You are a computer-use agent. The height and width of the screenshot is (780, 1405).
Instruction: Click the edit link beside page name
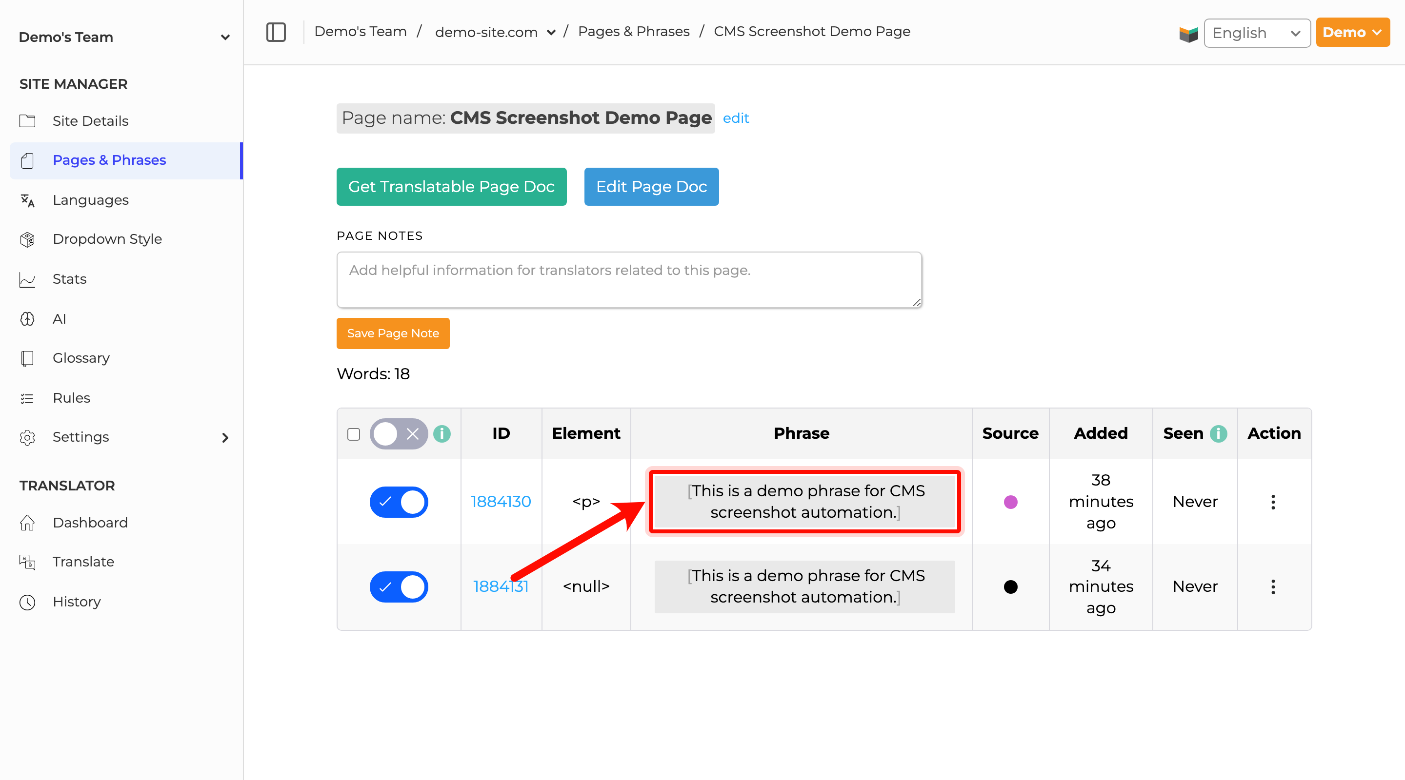pyautogui.click(x=736, y=118)
